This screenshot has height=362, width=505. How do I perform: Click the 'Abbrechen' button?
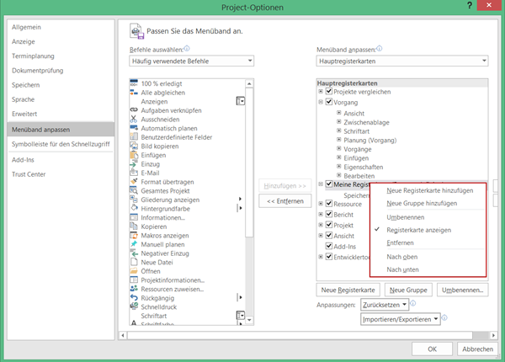(x=477, y=349)
